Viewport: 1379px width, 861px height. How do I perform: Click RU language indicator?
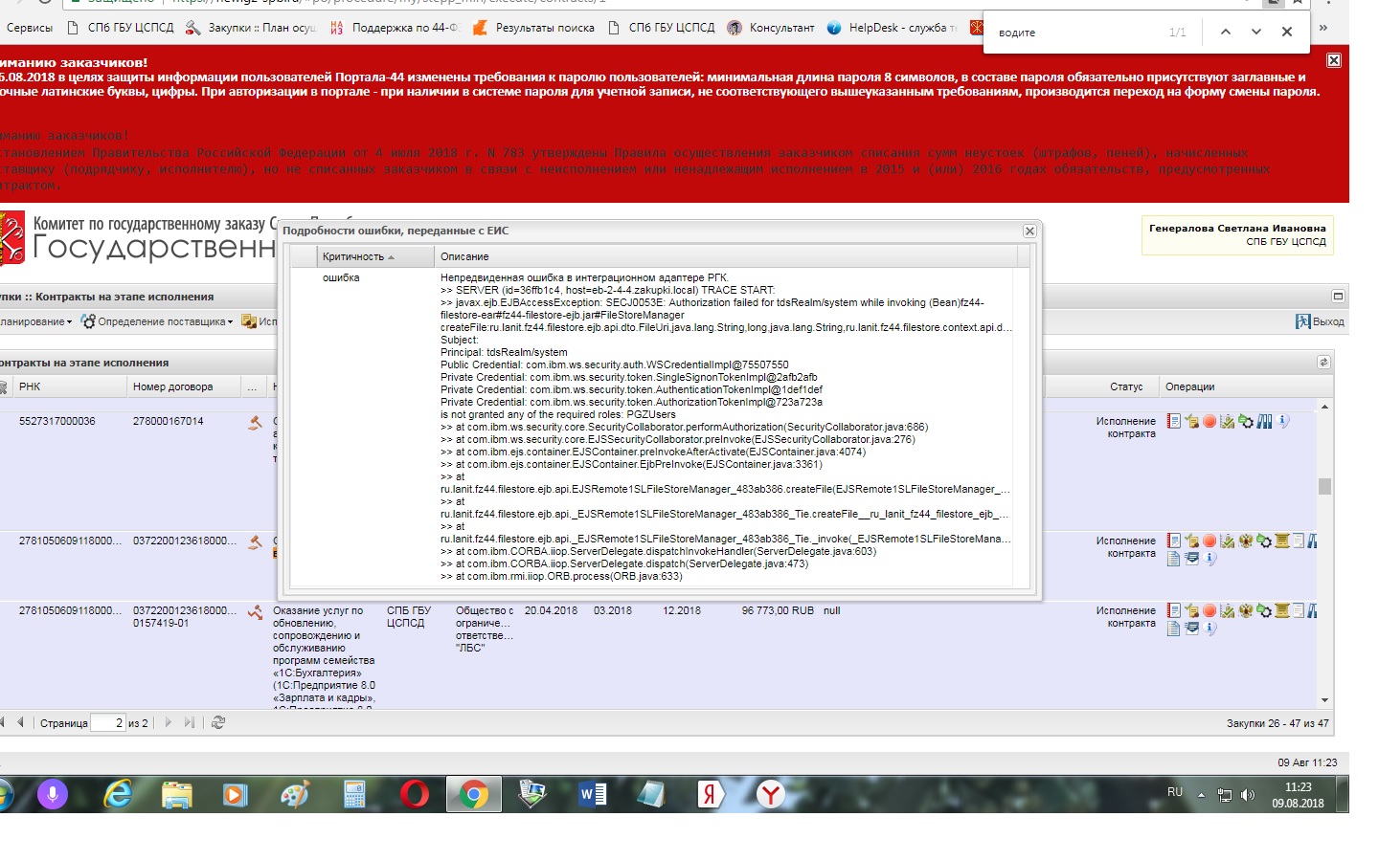1175,792
